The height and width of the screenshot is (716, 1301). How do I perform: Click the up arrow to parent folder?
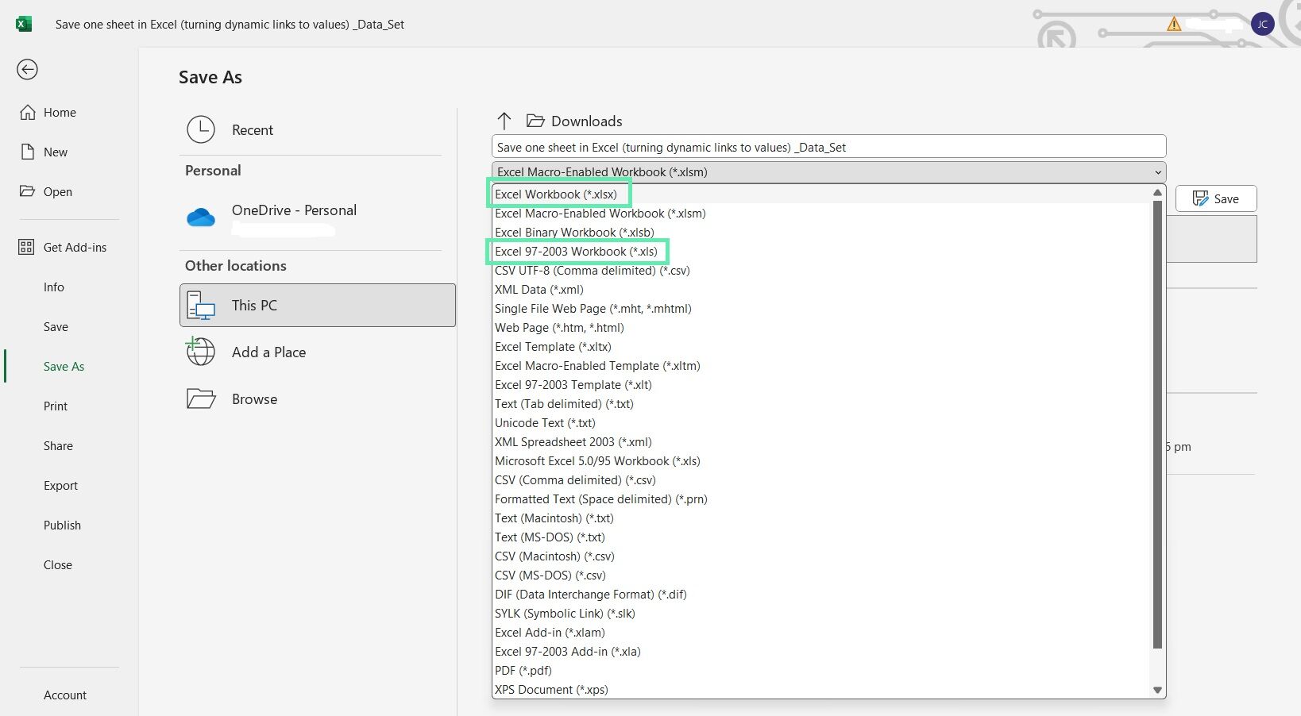pos(504,121)
